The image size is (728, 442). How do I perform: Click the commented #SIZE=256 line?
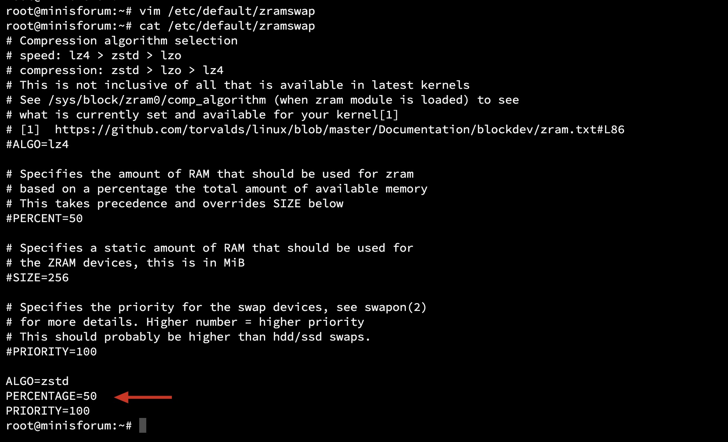coord(37,277)
